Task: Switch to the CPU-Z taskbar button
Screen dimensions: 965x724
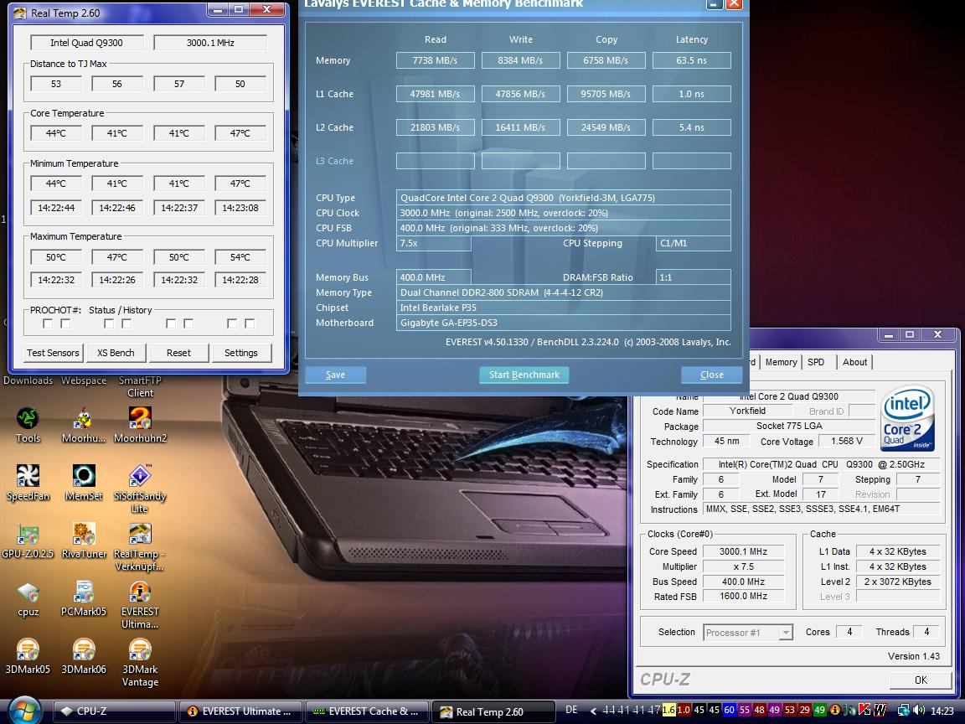Action: click(x=114, y=711)
